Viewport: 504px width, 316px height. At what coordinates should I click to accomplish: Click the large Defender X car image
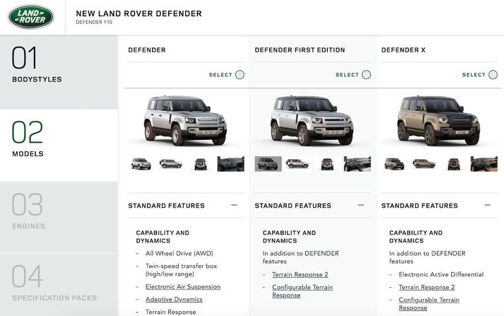438,121
